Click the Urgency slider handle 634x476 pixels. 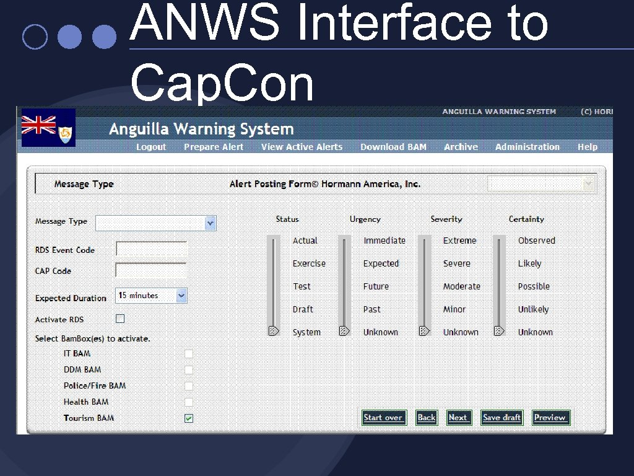pyautogui.click(x=344, y=331)
